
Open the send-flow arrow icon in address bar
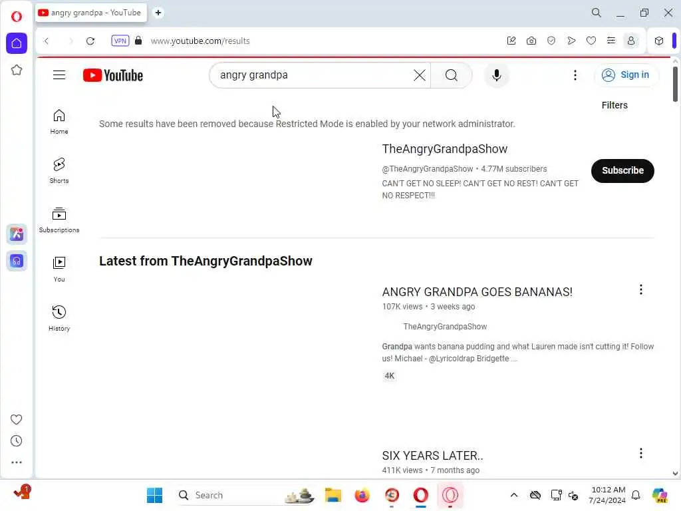click(x=571, y=41)
